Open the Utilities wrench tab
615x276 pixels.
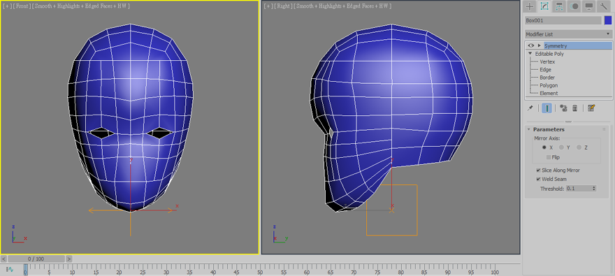click(603, 6)
